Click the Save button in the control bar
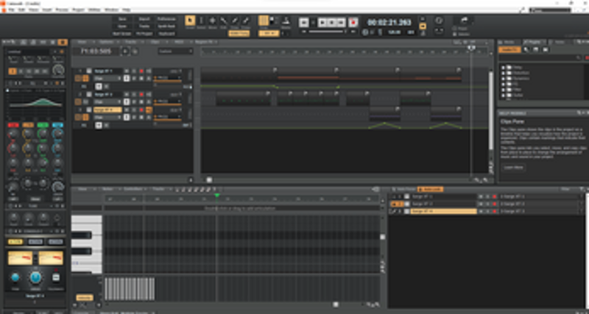589x314 pixels. [122, 19]
